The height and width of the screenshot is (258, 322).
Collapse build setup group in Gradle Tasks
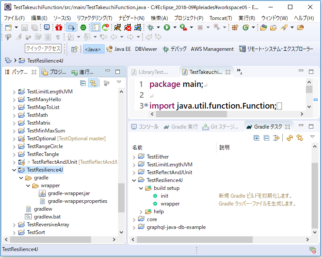point(141,188)
